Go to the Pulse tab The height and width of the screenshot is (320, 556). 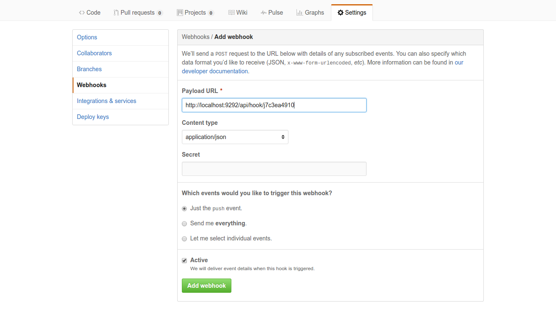tap(272, 13)
